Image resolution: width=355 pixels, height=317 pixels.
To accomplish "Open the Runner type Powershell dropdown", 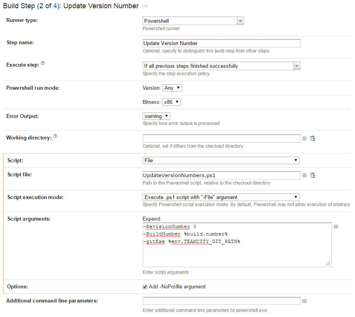I will pos(193,21).
